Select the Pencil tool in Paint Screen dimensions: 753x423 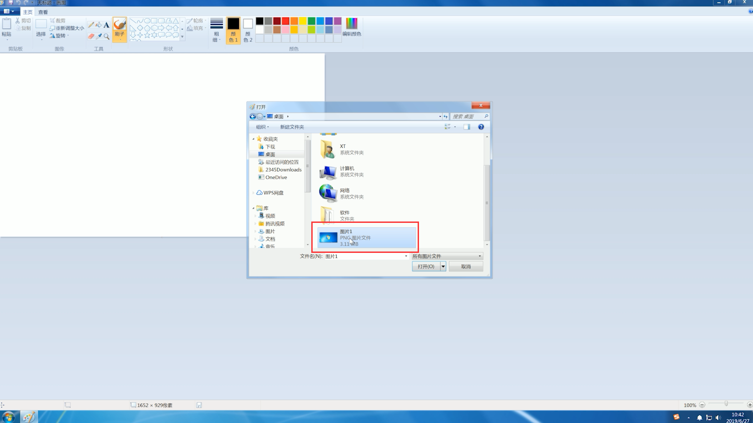pyautogui.click(x=91, y=25)
